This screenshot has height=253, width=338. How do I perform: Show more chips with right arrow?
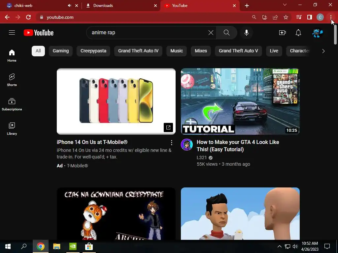tap(323, 51)
